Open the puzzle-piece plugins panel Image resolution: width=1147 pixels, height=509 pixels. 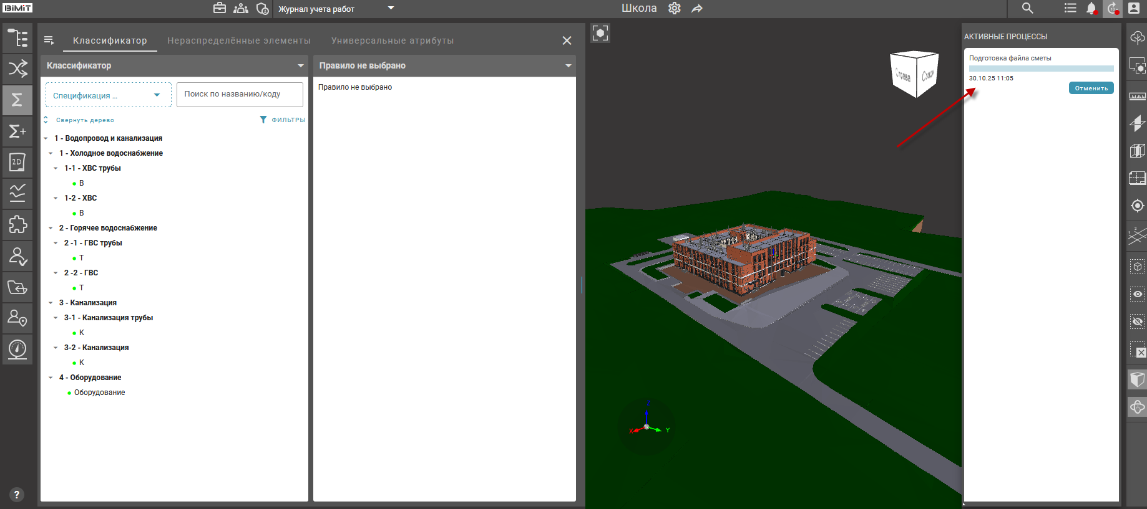[17, 224]
